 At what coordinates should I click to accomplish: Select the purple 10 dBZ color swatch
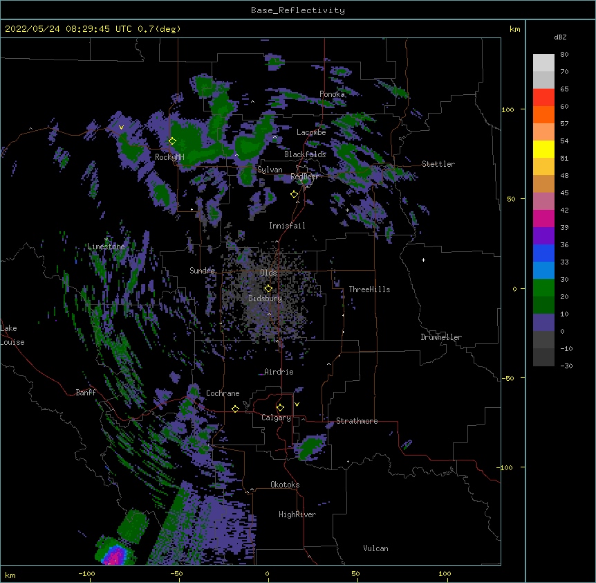click(543, 323)
